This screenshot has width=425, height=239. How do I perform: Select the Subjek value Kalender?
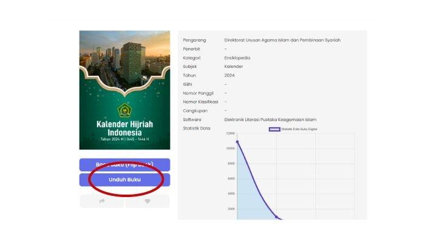coord(233,66)
